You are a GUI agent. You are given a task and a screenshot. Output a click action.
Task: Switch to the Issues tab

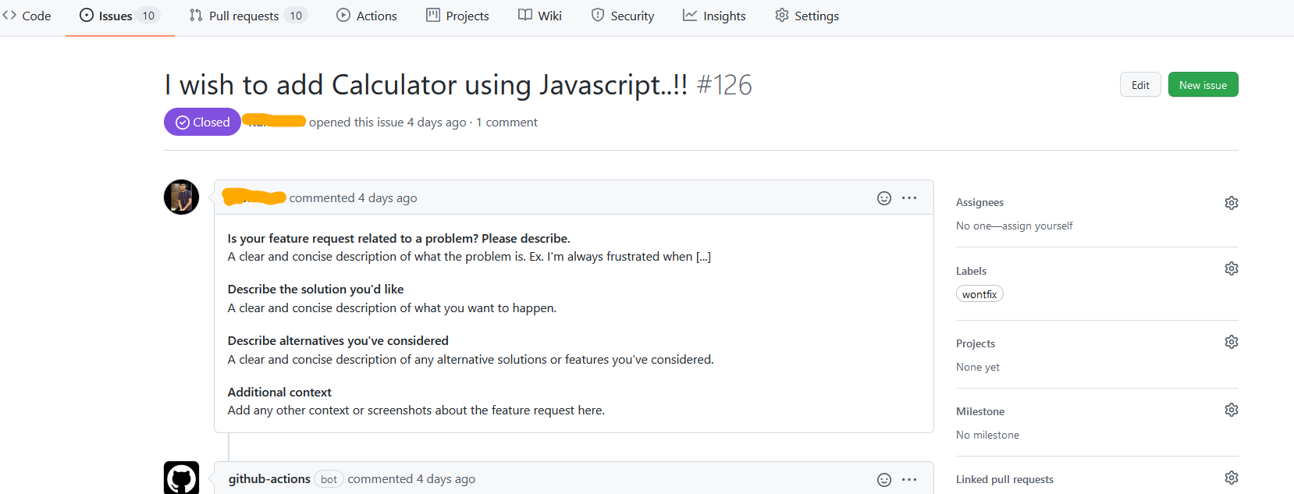[119, 16]
